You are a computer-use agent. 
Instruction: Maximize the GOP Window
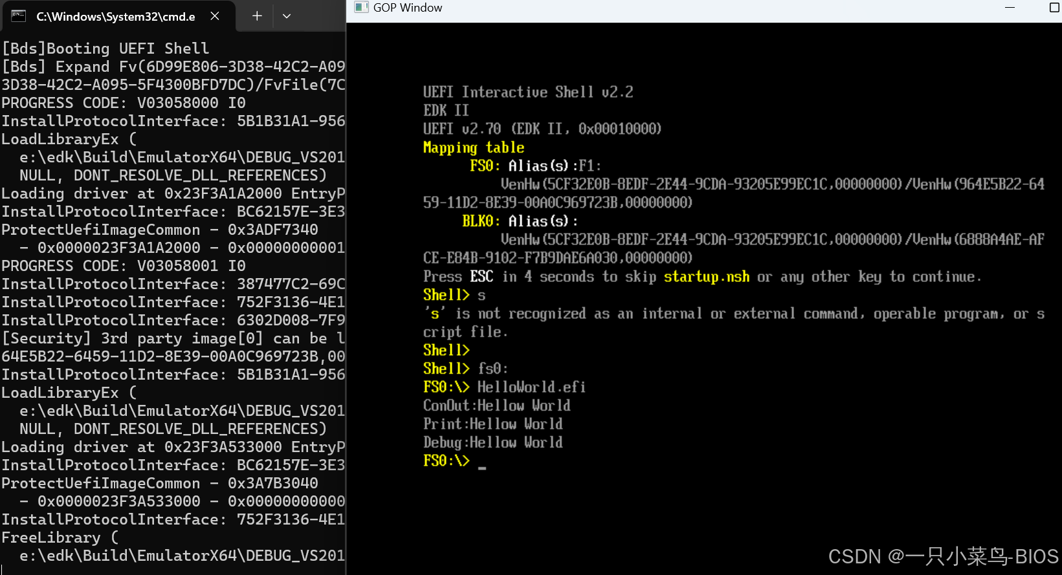click(x=1054, y=8)
